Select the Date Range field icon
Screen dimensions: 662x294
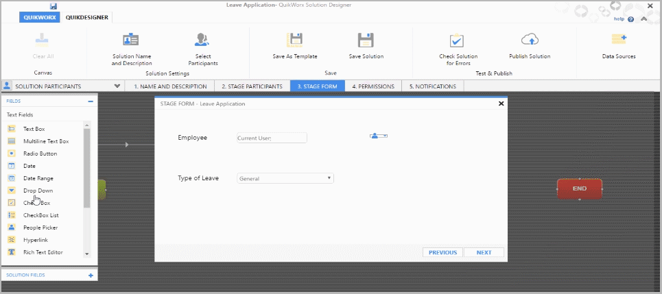[x=12, y=178]
